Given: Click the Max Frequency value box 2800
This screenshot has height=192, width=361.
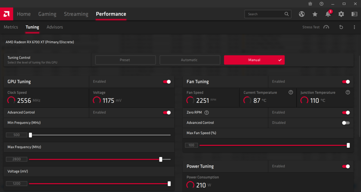Looking at the screenshot, I should [17, 159].
